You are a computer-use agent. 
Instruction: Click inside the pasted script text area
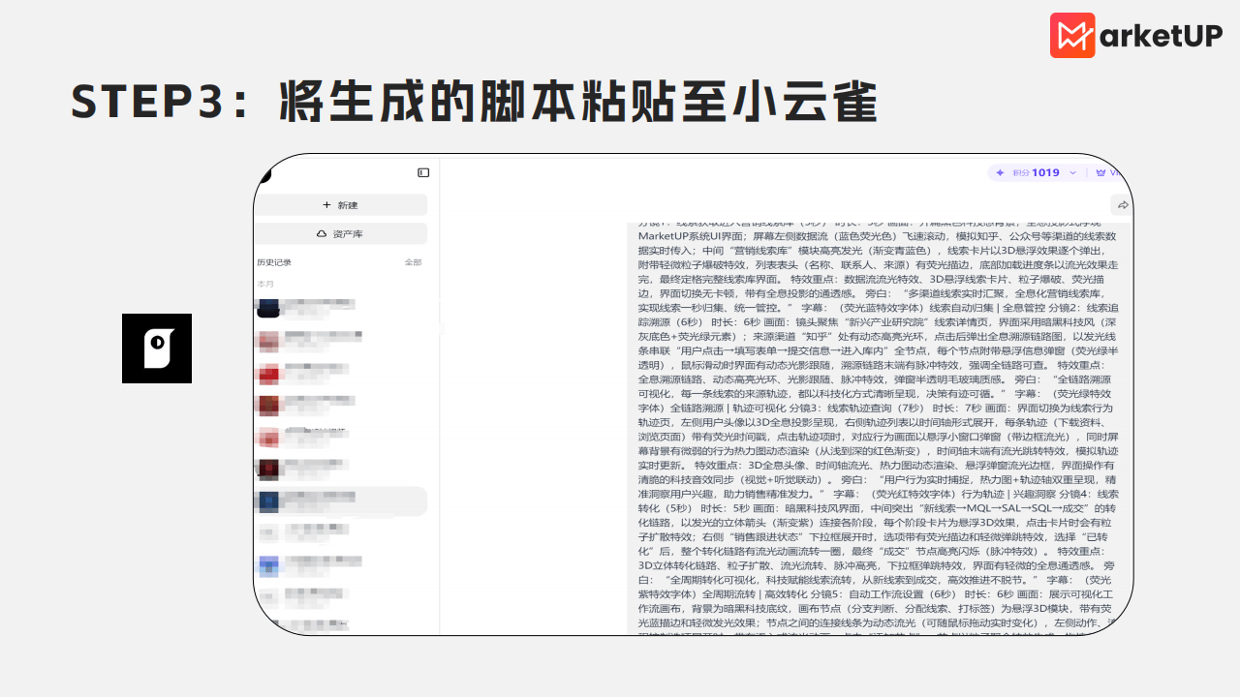pos(877,426)
